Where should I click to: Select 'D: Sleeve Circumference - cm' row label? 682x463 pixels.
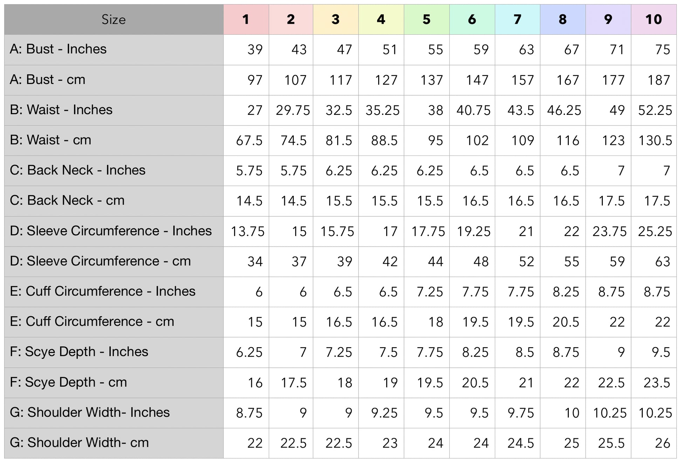click(x=100, y=261)
